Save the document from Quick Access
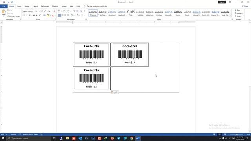The height and width of the screenshot is (141, 251). pos(4,2)
